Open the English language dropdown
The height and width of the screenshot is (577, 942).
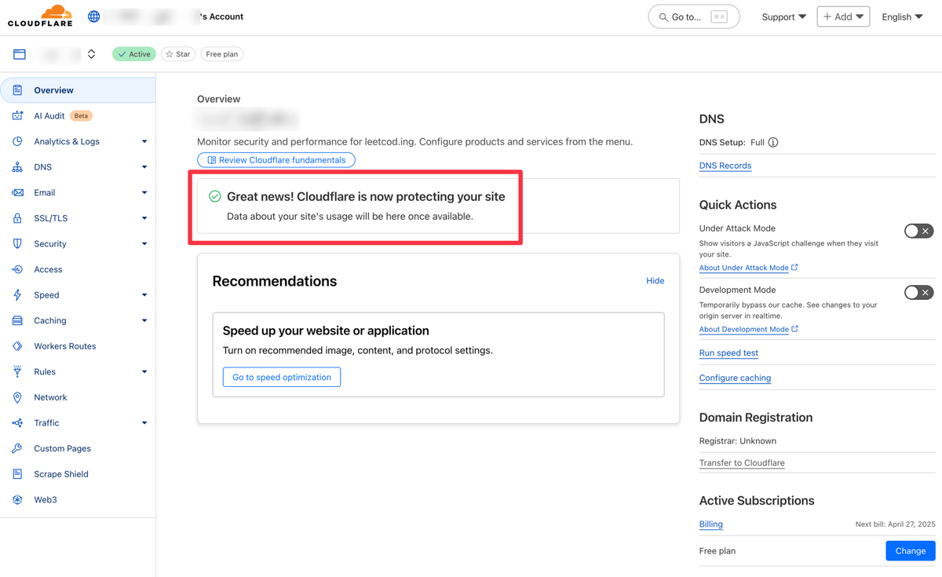(x=902, y=16)
